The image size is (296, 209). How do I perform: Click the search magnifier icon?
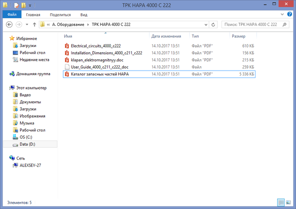[285, 25]
